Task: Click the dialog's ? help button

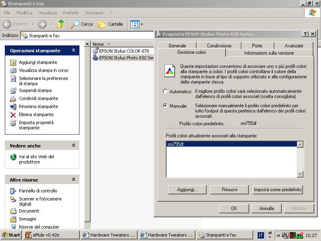Action: 305,34
